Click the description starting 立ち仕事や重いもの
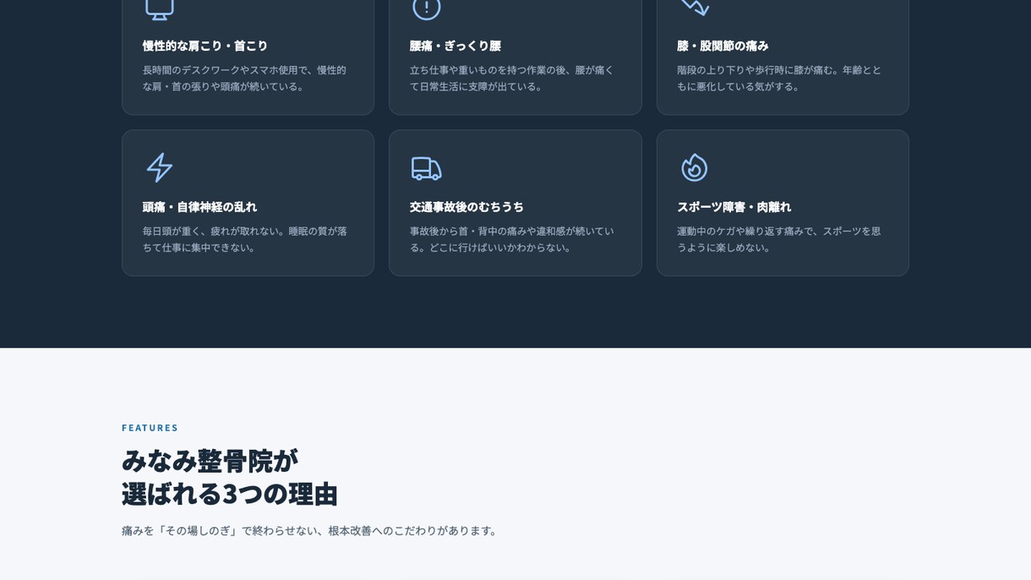Image resolution: width=1031 pixels, height=580 pixels. [x=512, y=78]
